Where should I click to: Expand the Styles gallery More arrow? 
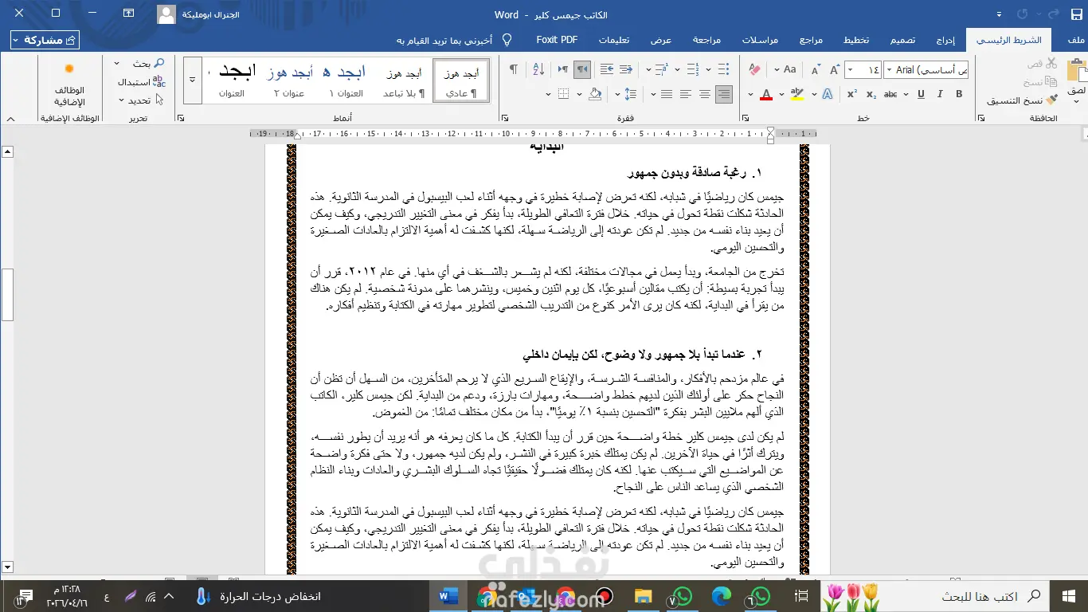pos(192,80)
